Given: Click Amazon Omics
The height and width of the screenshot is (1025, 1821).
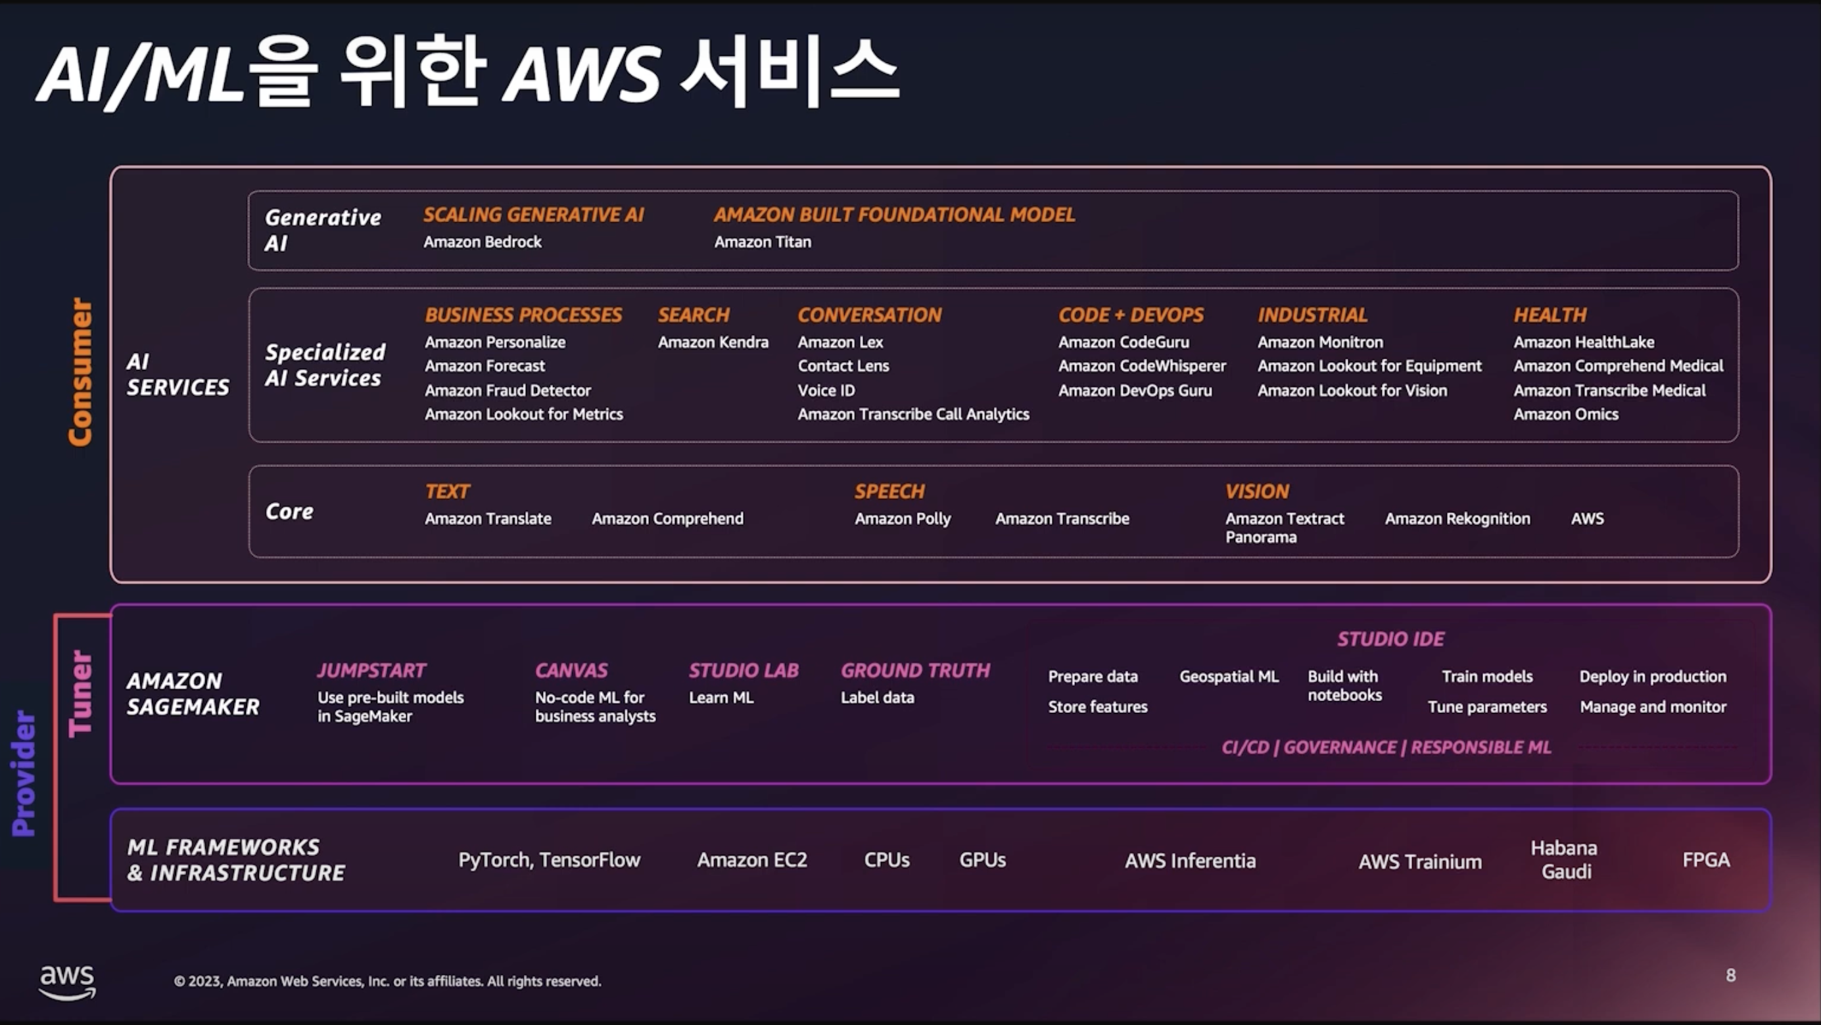Looking at the screenshot, I should [x=1566, y=414].
